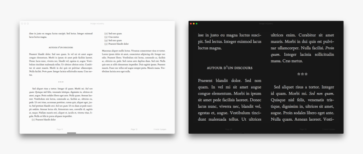Image resolution: width=363 pixels, height=154 pixels.
Task: Click the 'Page 12' label in the light window
Action: pos(134,129)
